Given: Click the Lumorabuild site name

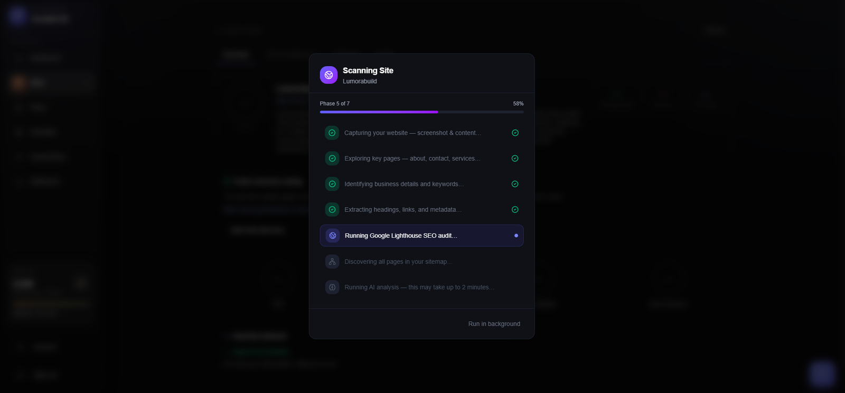Looking at the screenshot, I should 360,81.
